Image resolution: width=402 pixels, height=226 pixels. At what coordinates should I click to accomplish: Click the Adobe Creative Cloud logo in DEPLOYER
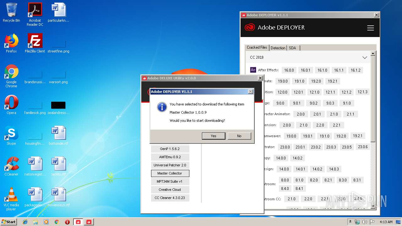point(250,28)
